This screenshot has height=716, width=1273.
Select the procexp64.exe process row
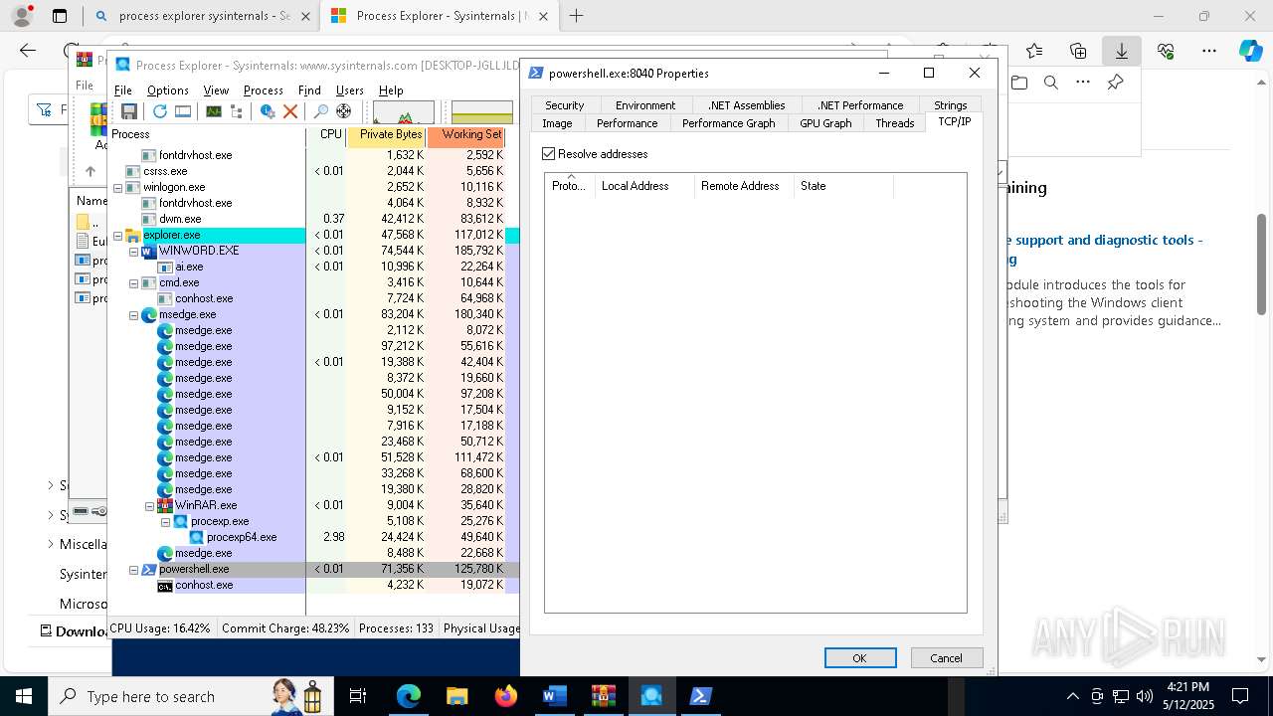coord(313,537)
